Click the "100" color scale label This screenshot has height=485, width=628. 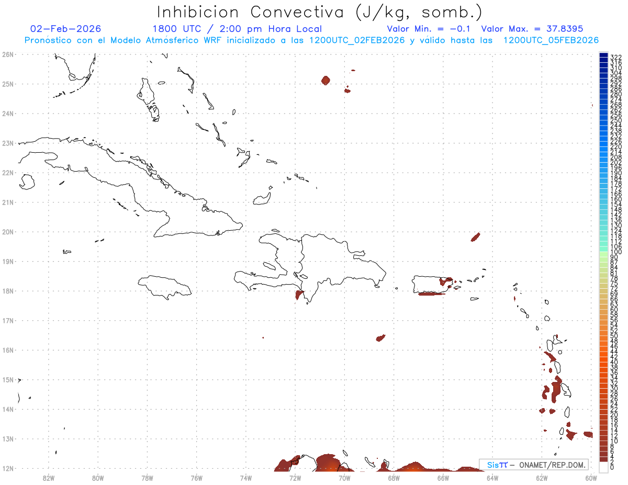click(x=616, y=253)
